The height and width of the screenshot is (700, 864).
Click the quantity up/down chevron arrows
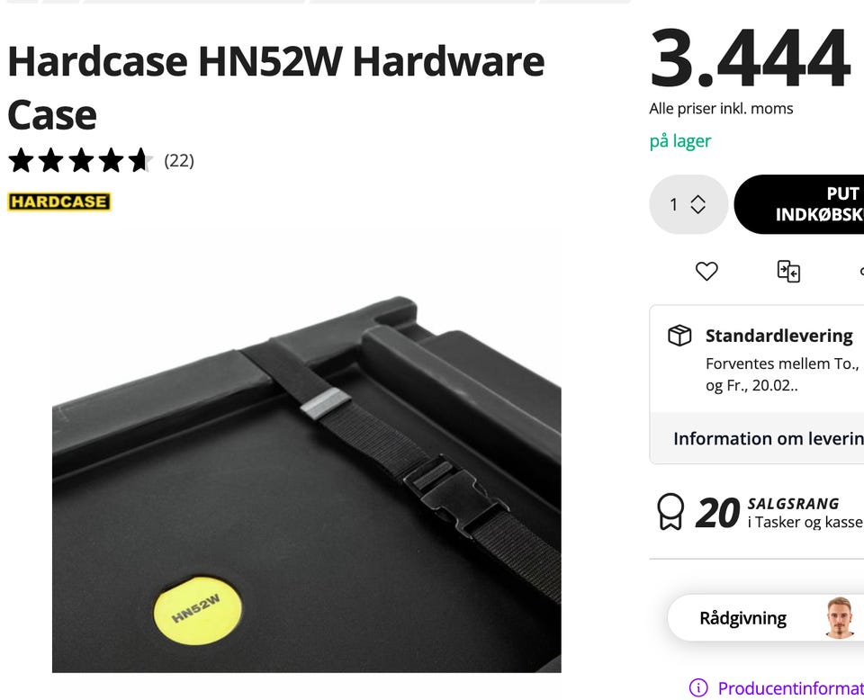coord(698,204)
